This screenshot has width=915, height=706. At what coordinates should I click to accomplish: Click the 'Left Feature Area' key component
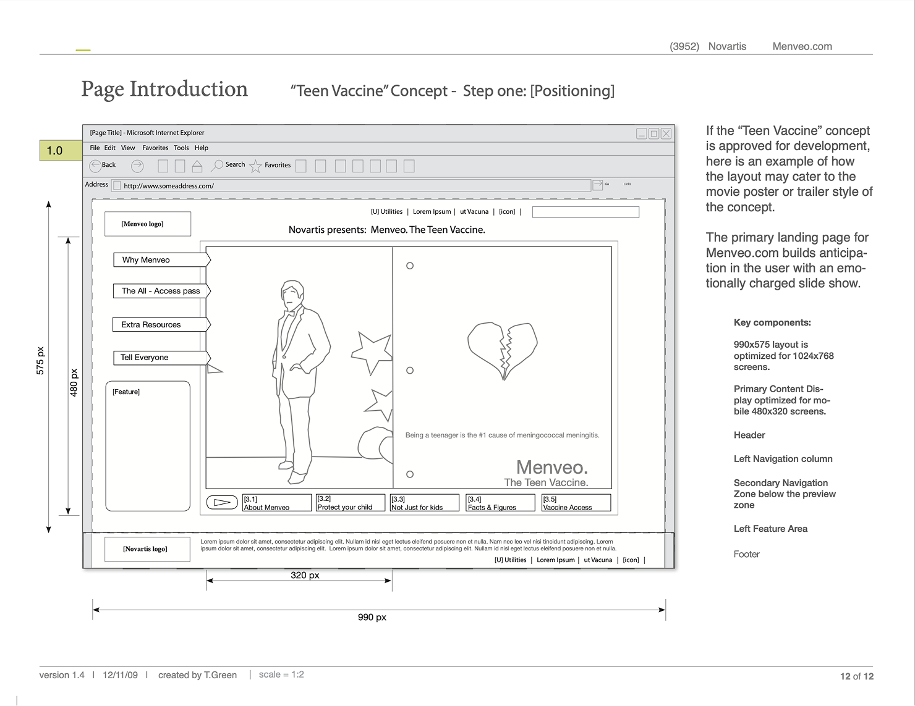770,529
